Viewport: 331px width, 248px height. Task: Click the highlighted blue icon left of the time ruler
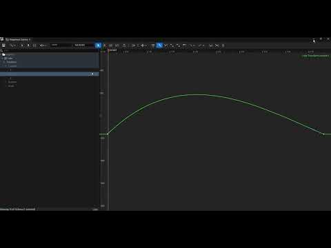pos(98,45)
